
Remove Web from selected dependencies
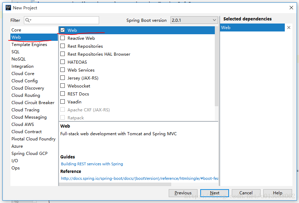coord(289,28)
